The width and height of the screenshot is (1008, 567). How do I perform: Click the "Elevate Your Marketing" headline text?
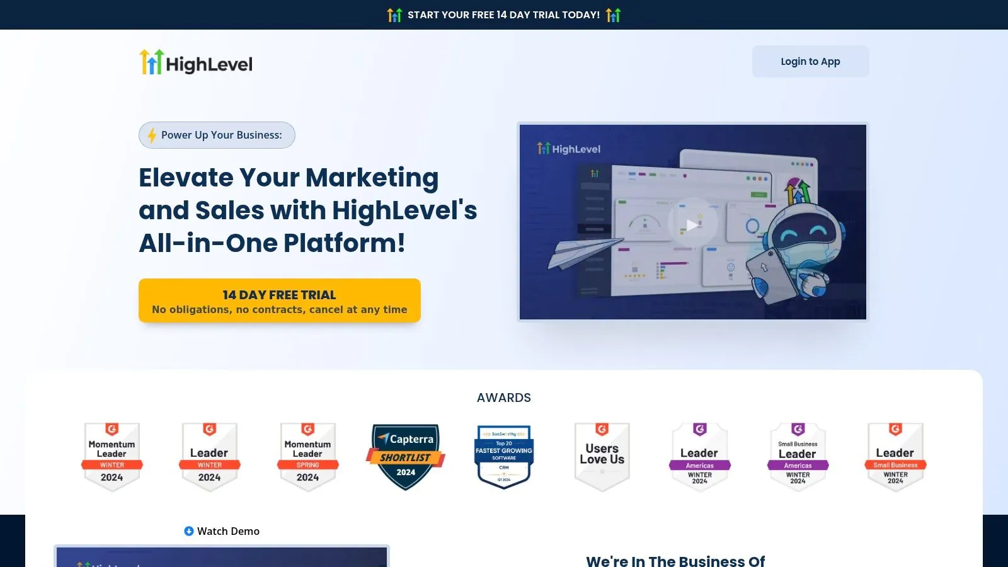pyautogui.click(x=289, y=178)
